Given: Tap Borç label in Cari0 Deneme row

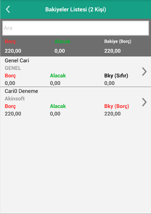Looking at the screenshot, I should (10, 106).
